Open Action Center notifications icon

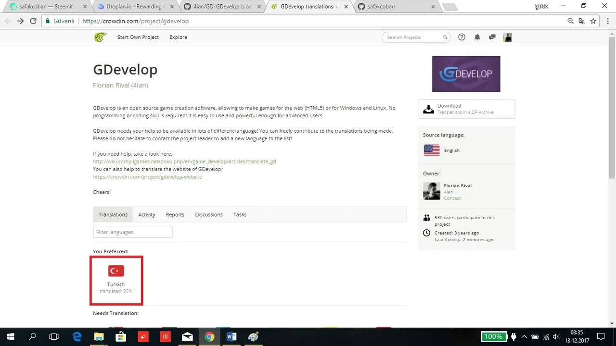pos(601,336)
